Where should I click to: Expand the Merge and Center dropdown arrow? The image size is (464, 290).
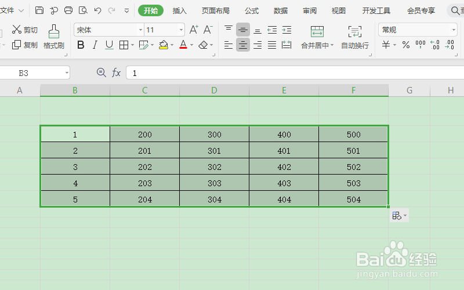332,45
